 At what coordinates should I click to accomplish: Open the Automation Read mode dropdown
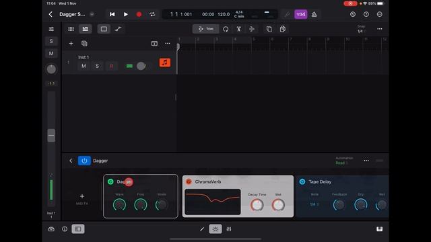[342, 163]
